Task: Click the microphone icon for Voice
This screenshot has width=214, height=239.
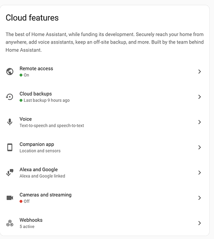Action: point(10,122)
